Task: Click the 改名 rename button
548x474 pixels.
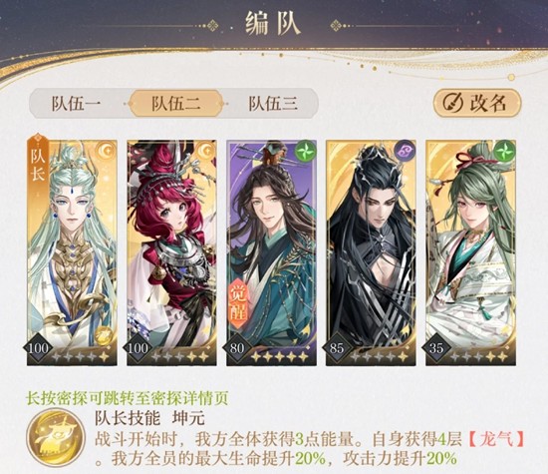Action: 477,103
